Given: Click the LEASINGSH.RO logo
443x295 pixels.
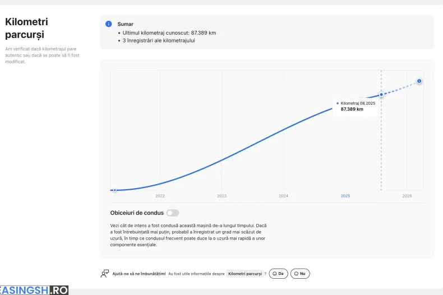Looking at the screenshot, I should pyautogui.click(x=34, y=290).
